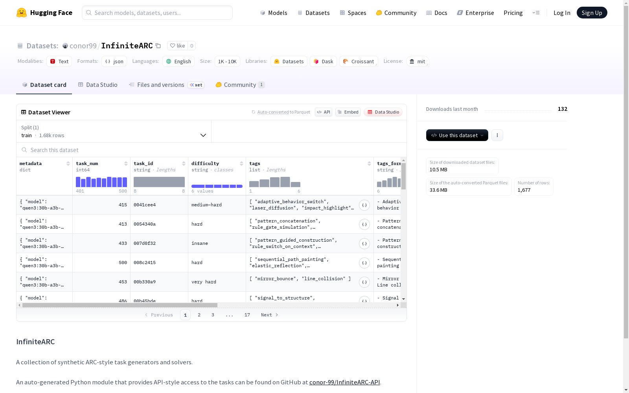Click the Embed button
629x393 pixels.
[348, 112]
